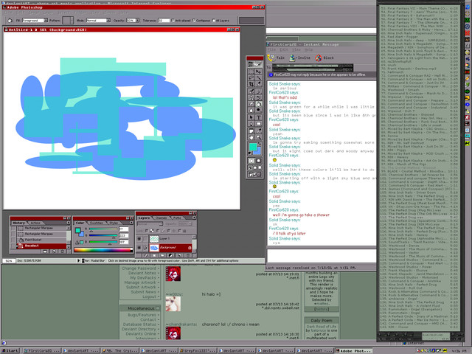Open the Submit Artwork link on deviantART

point(141,287)
